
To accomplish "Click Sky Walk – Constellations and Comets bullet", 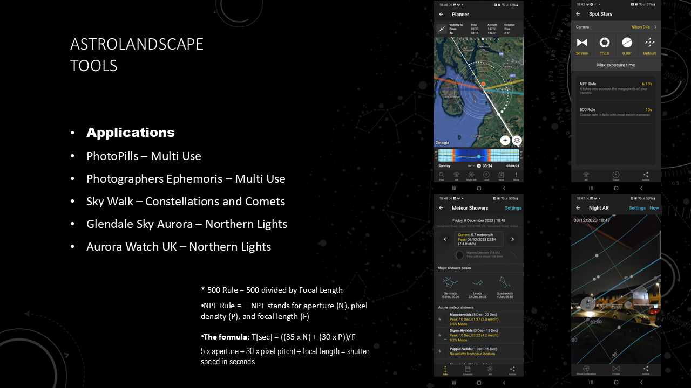I will [x=186, y=202].
